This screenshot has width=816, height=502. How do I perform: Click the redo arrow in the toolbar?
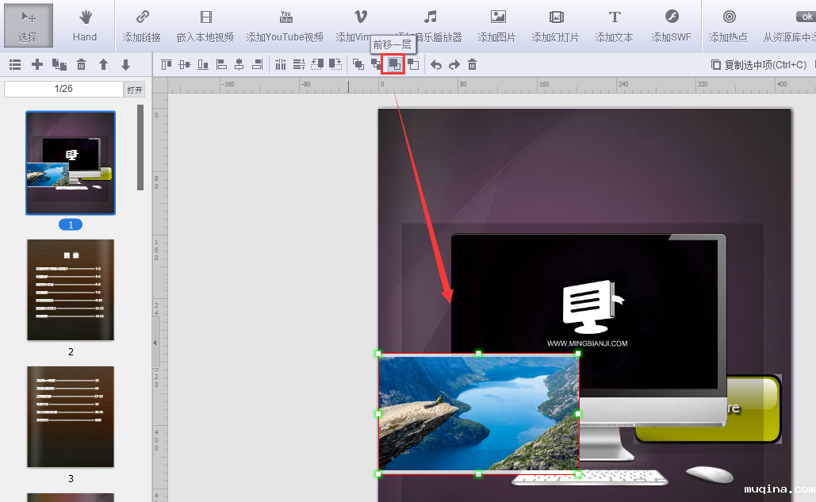coord(454,65)
